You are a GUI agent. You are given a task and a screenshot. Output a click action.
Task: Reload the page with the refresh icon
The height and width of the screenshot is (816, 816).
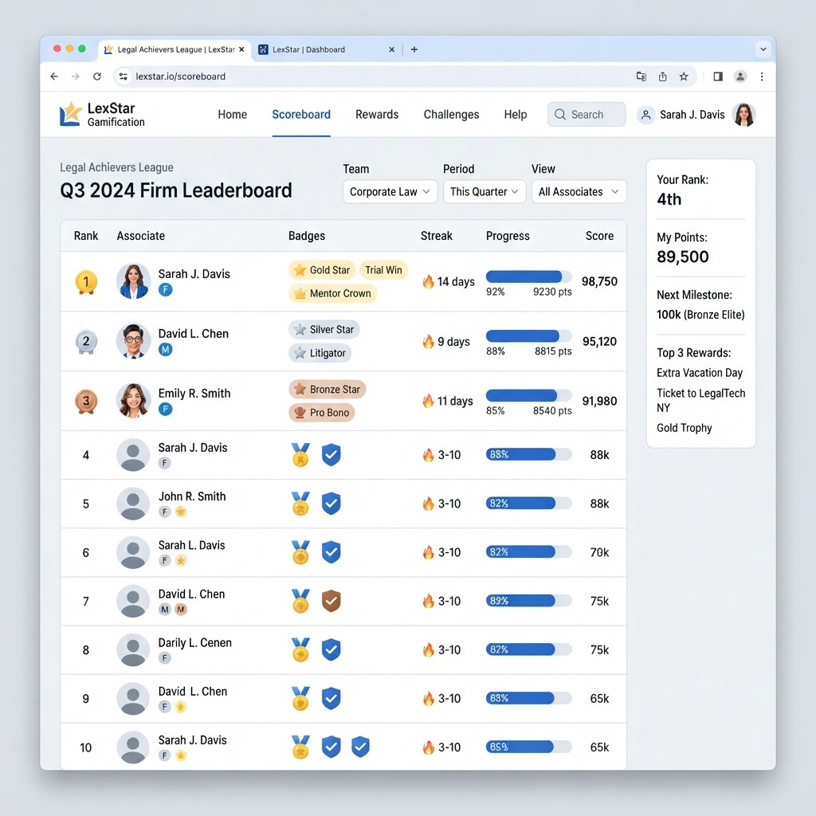[x=96, y=76]
